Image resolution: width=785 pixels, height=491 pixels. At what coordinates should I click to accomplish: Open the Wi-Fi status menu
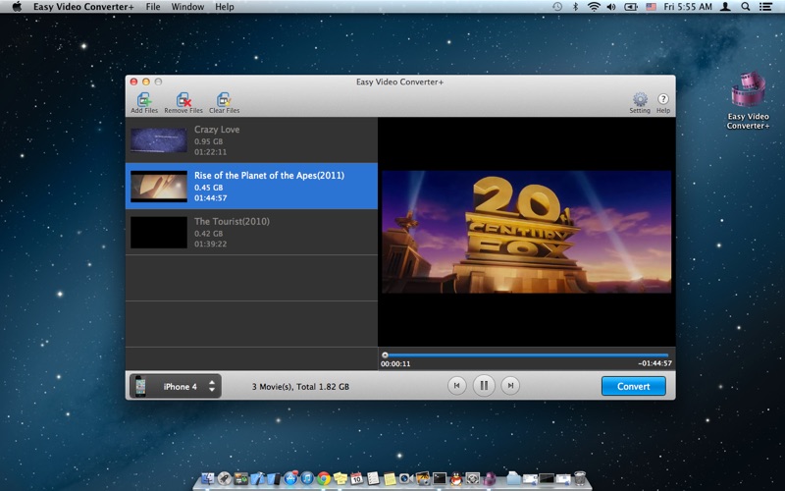pyautogui.click(x=594, y=7)
